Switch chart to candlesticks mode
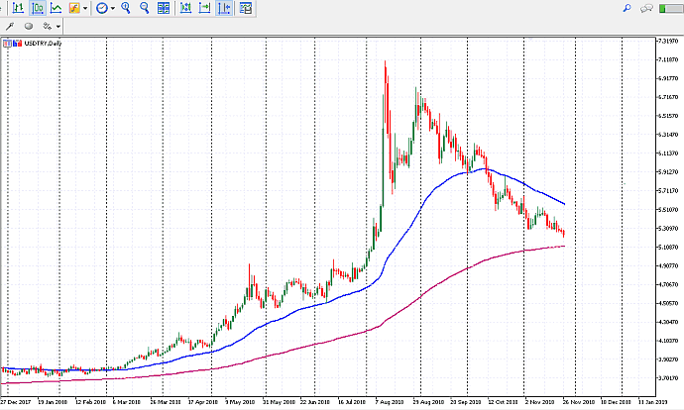 point(37,8)
